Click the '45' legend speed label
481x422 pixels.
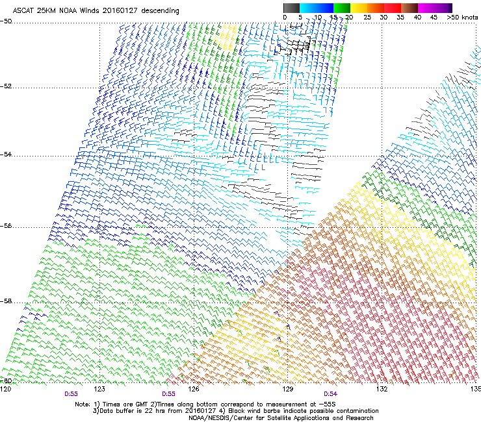tap(434, 18)
